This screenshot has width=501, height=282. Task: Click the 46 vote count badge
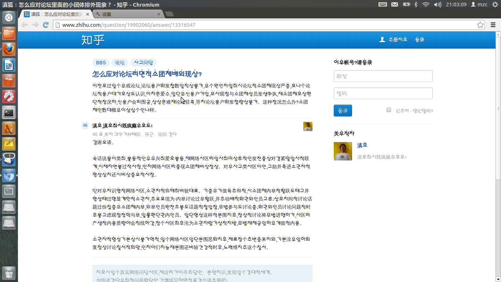[85, 126]
